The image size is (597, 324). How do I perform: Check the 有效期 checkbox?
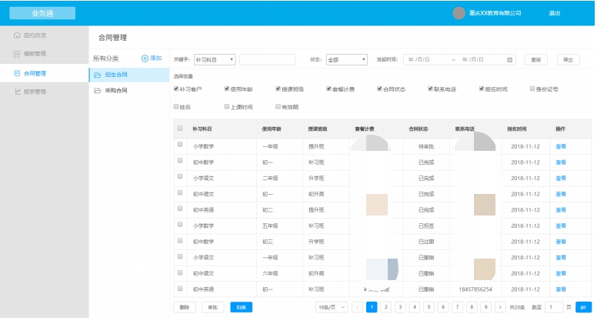pos(278,106)
